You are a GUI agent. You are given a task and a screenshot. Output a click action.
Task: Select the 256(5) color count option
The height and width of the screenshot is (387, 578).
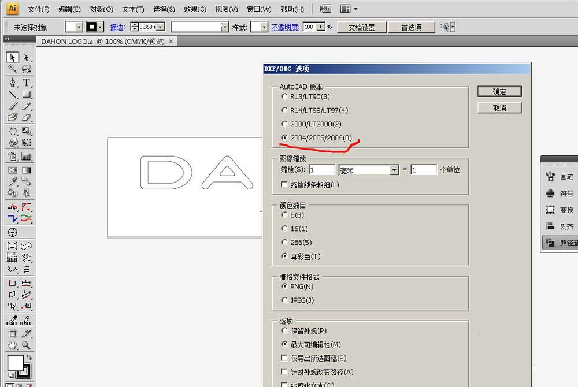click(284, 242)
